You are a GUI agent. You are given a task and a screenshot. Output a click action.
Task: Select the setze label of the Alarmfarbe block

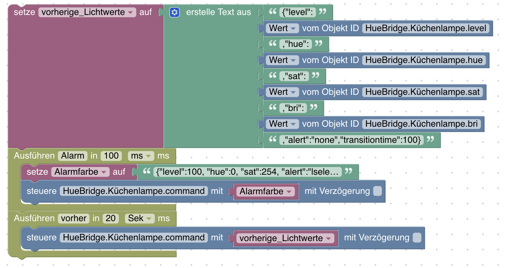(x=37, y=172)
